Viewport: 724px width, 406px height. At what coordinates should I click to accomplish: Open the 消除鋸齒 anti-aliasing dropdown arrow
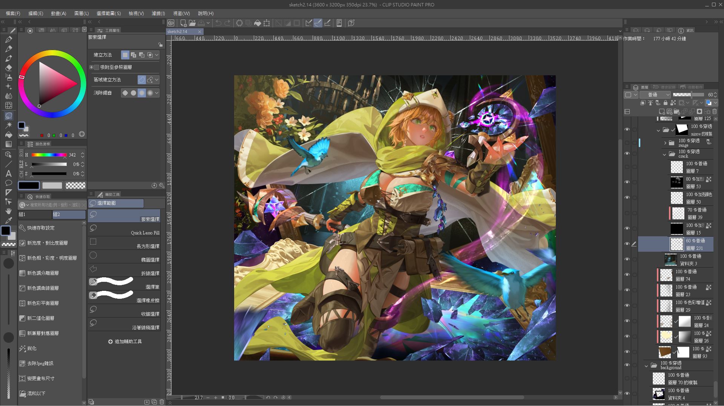tap(157, 93)
